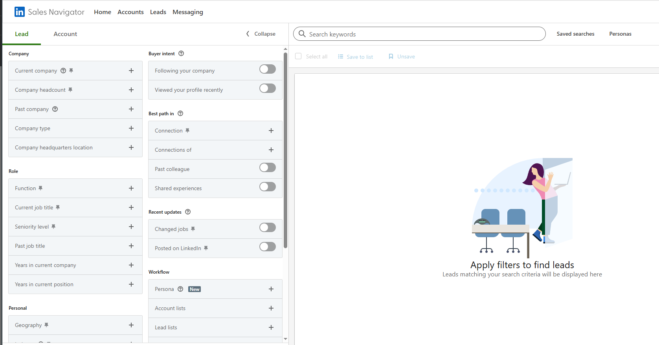Click the Search keywords input field

pyautogui.click(x=419, y=34)
